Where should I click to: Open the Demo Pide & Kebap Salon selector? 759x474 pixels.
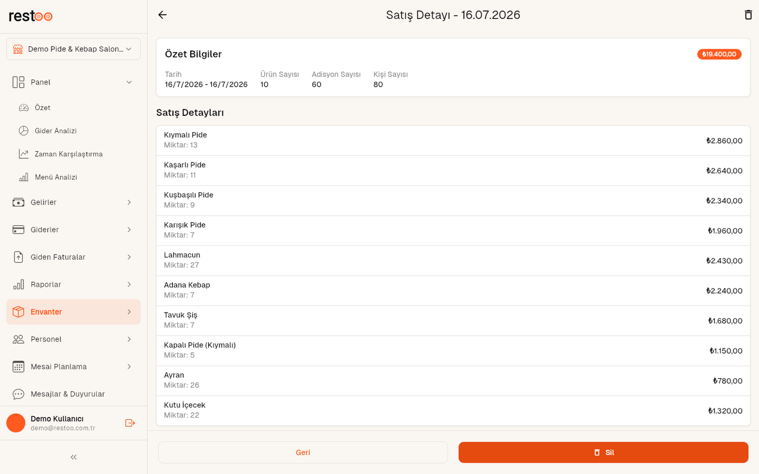[x=74, y=49]
